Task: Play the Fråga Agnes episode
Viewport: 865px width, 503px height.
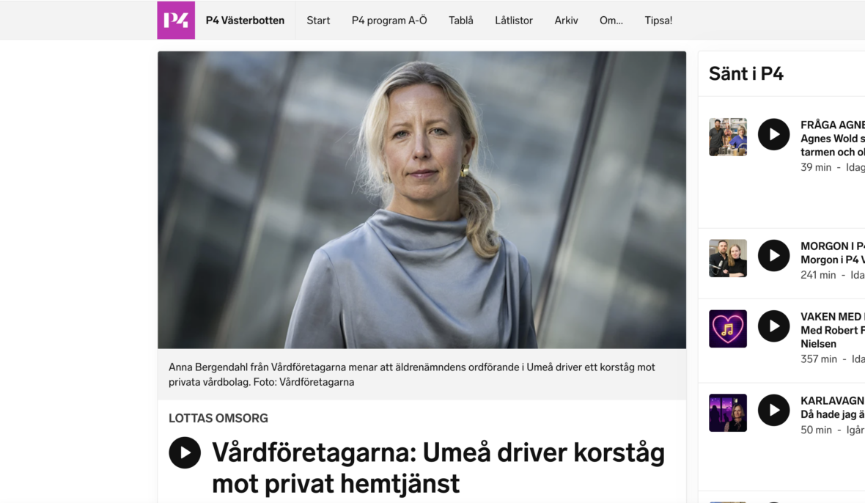Action: [773, 135]
